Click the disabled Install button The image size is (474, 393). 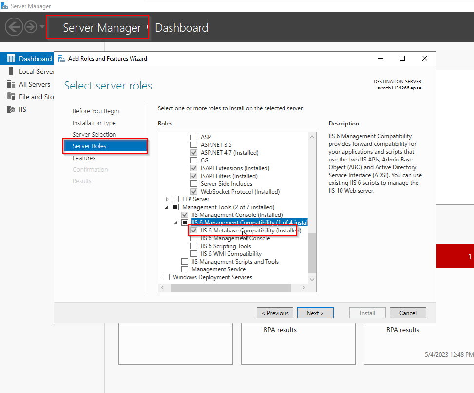(x=367, y=313)
